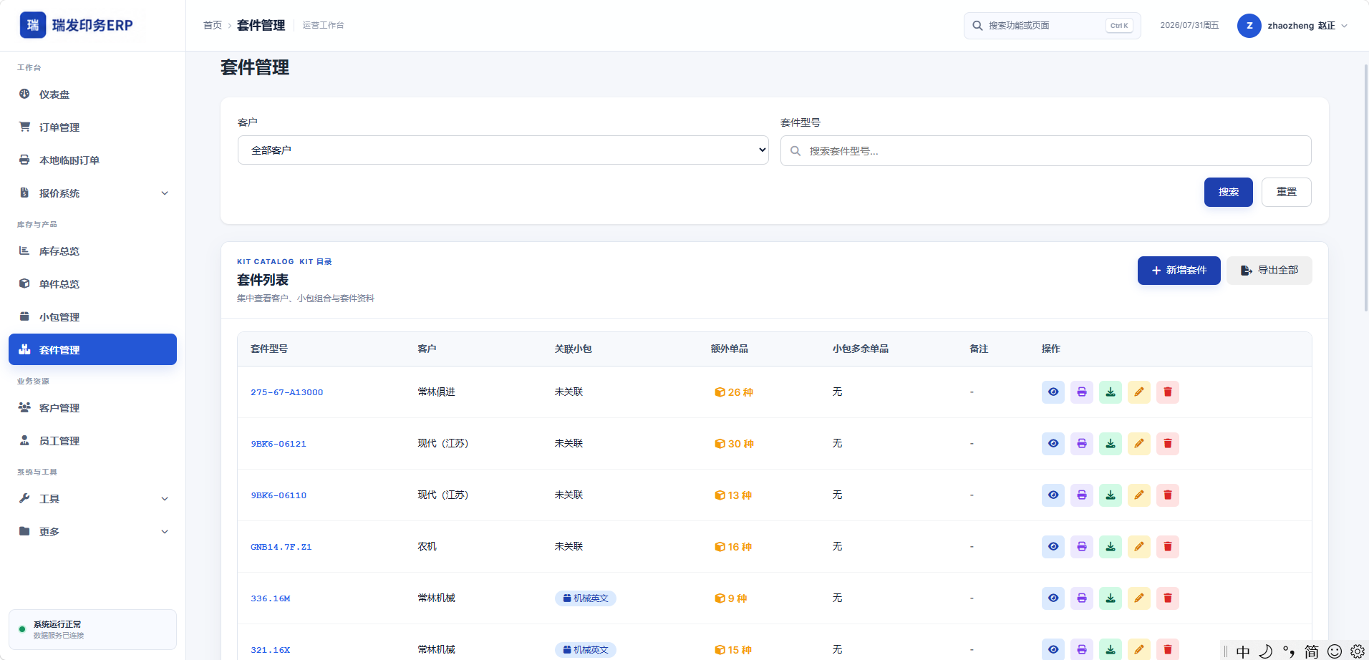Click the 搜索 search button
This screenshot has width=1369, height=660.
1229,192
